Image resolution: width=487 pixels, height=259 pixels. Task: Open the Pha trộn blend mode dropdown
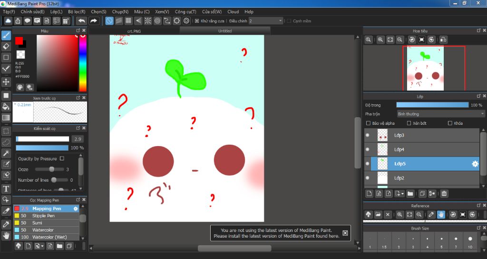tap(441, 114)
